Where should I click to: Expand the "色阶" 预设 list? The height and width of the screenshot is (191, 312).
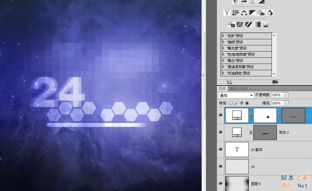point(223,36)
